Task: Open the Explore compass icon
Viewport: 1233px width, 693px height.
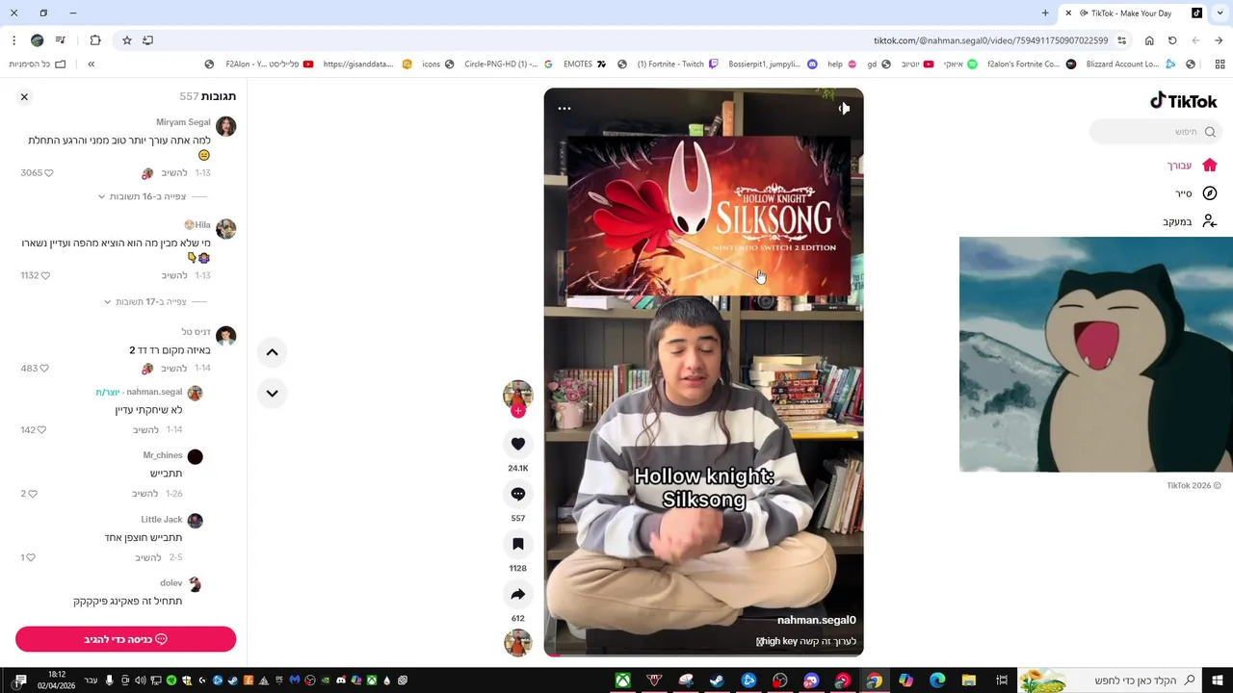Action: tap(1210, 193)
